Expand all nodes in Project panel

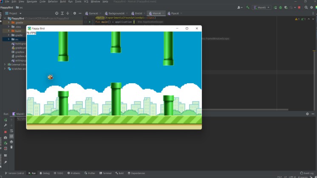pos(62,13)
